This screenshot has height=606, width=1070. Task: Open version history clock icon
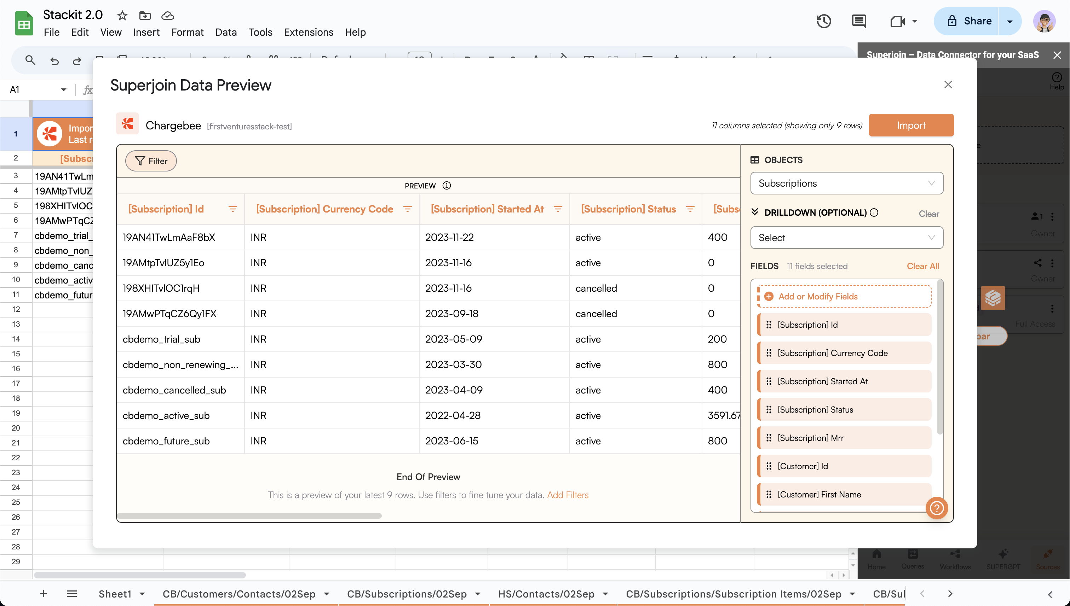(x=824, y=21)
